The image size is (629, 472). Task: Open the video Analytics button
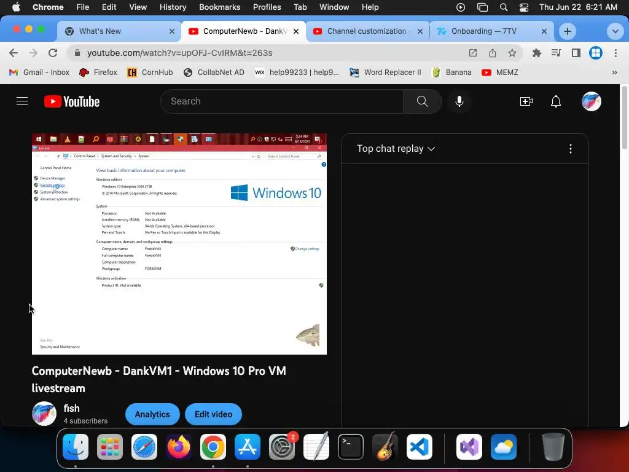152,414
